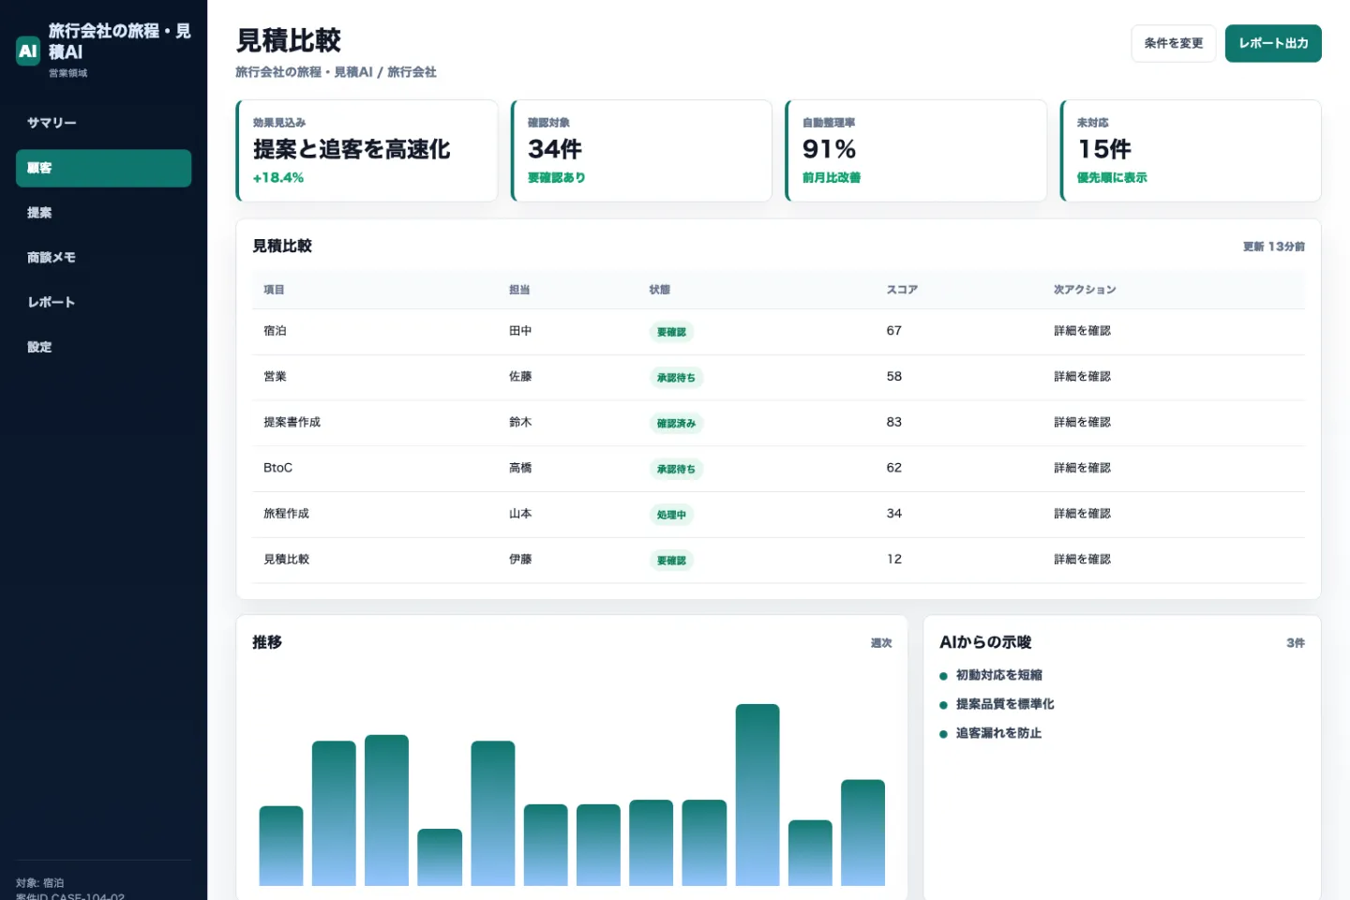
Task: Open the 確認対象 34件 card
Action: point(641,150)
